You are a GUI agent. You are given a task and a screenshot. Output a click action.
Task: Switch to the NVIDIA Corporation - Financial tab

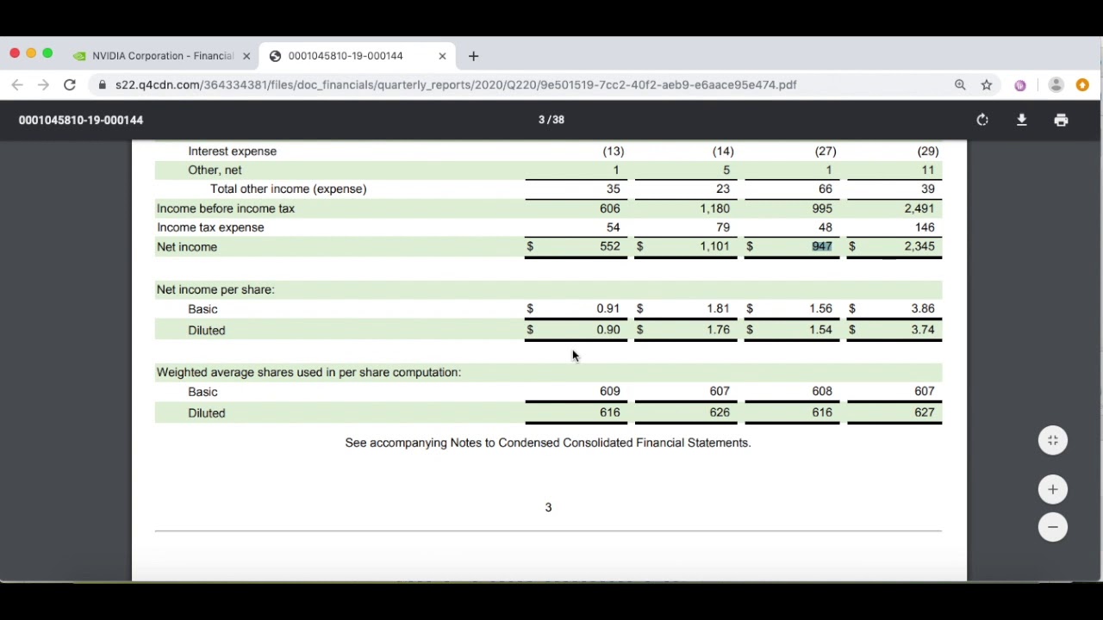pos(162,56)
